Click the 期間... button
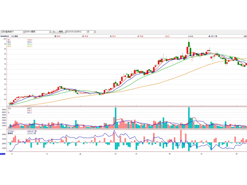 coord(61,32)
